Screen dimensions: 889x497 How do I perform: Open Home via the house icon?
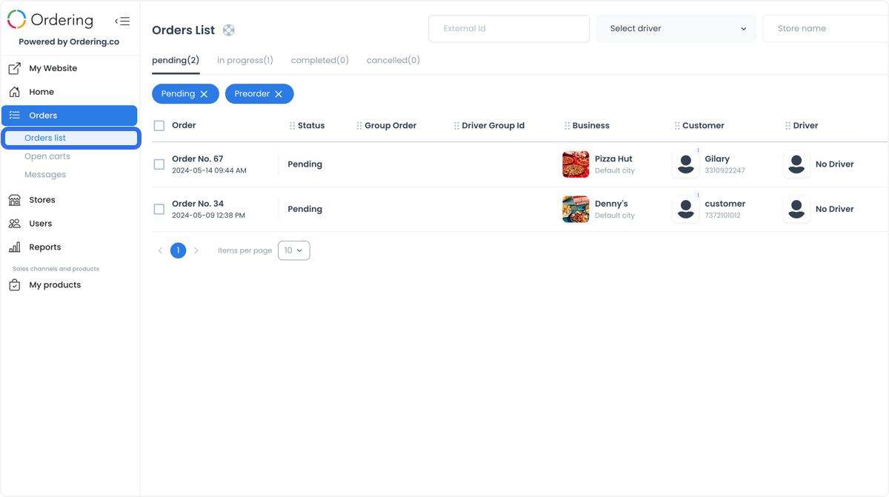click(14, 92)
